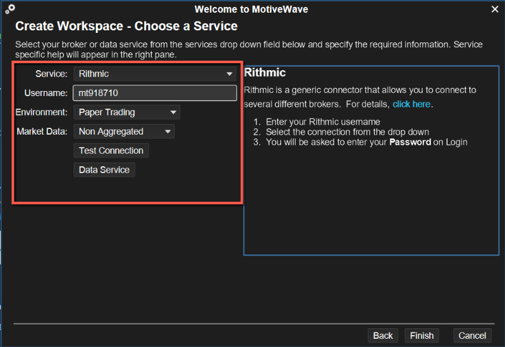The width and height of the screenshot is (505, 347).
Task: Click the Rithmic heading in help pane
Action: 265,73
